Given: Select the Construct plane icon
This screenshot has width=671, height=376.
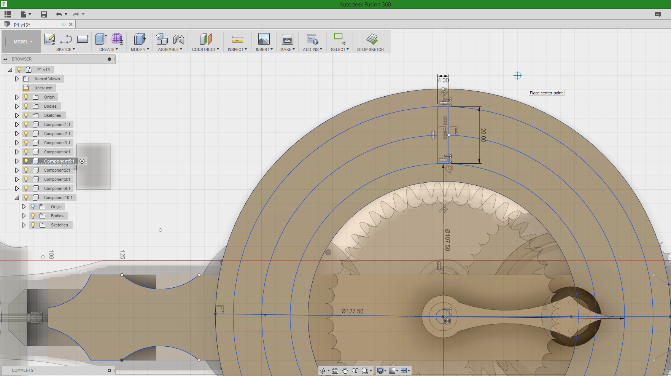Looking at the screenshot, I should click(206, 39).
